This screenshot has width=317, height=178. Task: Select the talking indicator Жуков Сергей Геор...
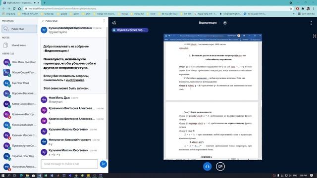click(130, 30)
